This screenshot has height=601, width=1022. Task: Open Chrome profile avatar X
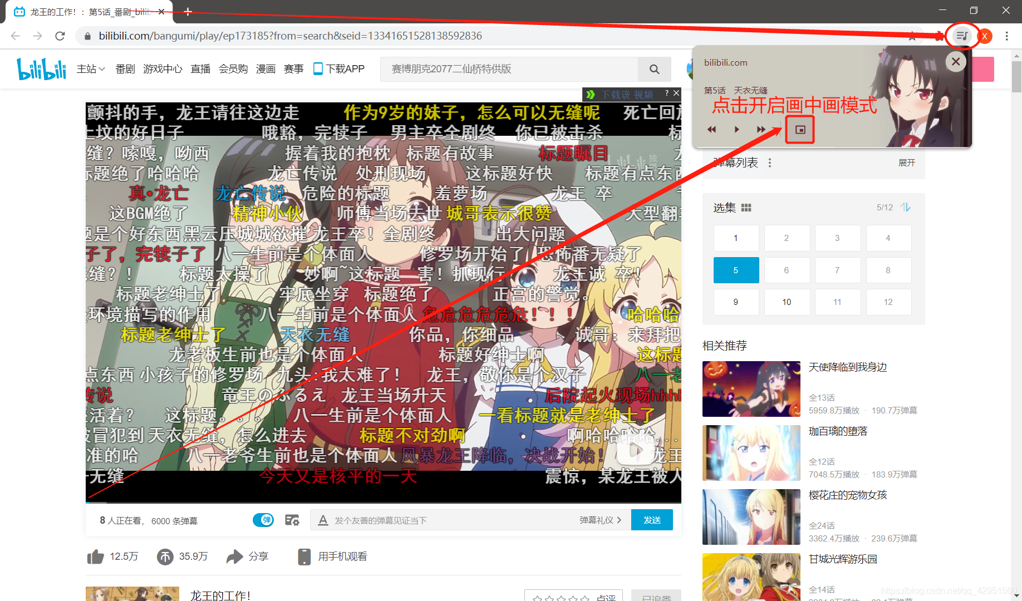click(x=984, y=36)
